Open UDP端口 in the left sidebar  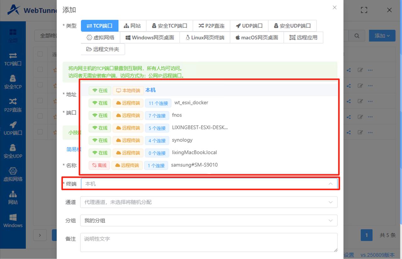(13, 128)
